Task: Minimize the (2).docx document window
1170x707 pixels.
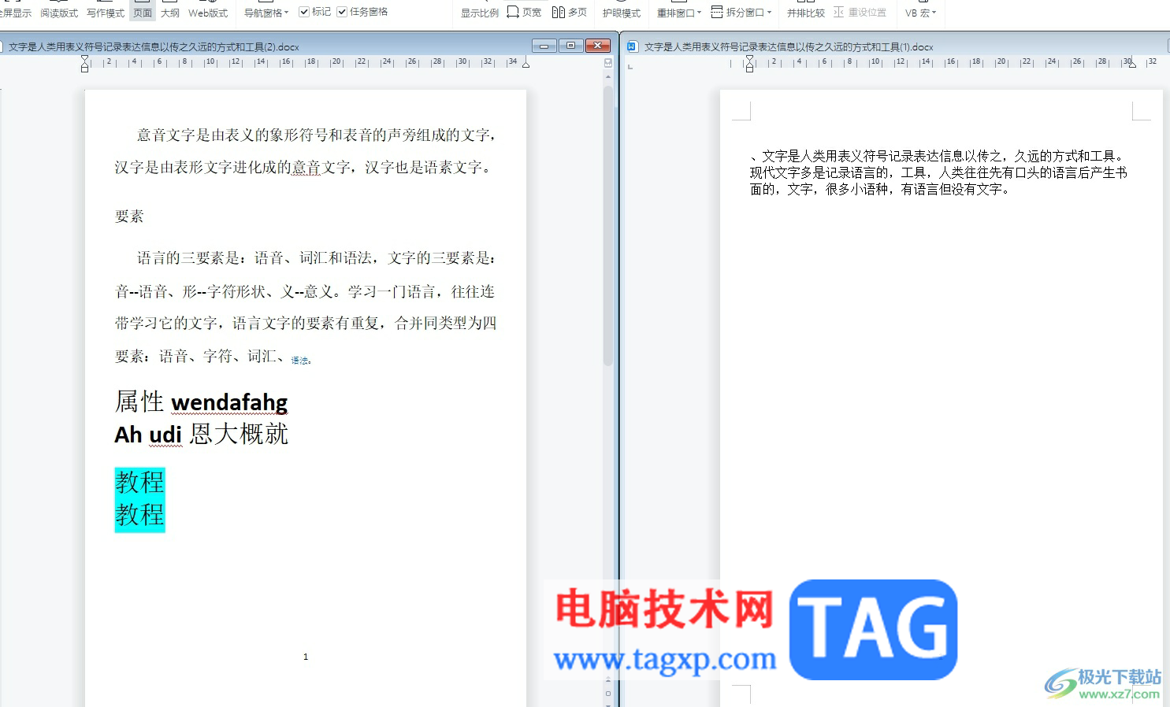Action: point(544,46)
